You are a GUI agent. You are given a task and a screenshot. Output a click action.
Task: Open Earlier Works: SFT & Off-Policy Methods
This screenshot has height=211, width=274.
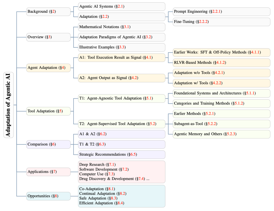221,52
